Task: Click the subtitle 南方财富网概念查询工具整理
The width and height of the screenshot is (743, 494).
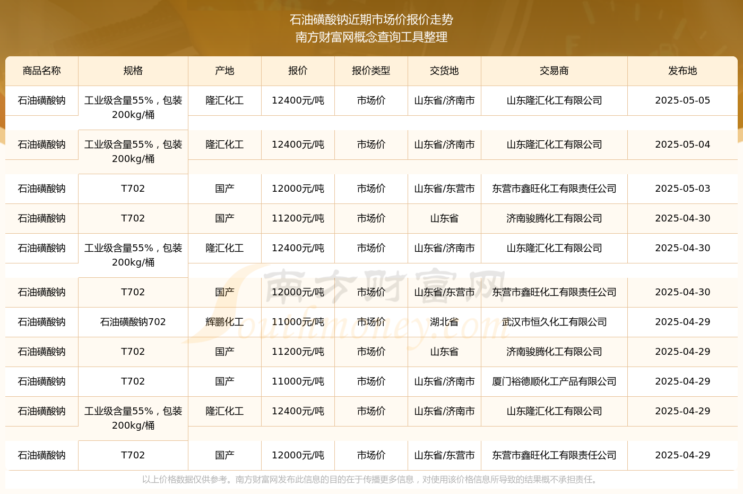Action: tap(371, 37)
